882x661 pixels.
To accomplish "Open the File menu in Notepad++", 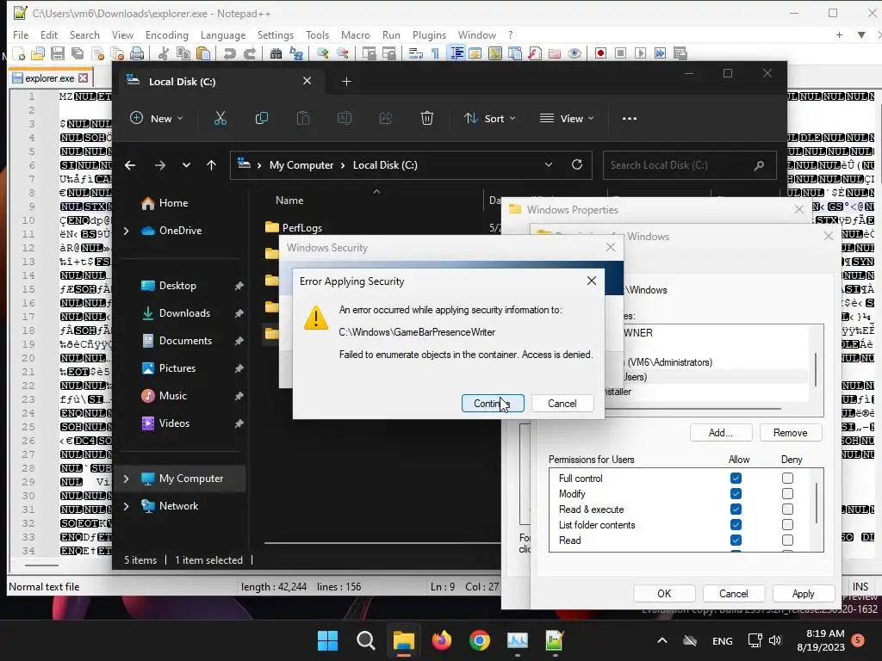I will pos(21,34).
